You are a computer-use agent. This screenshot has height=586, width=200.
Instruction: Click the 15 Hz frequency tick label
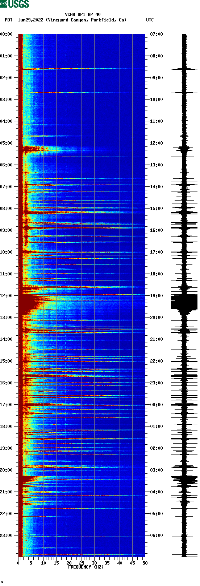click(x=56, y=563)
